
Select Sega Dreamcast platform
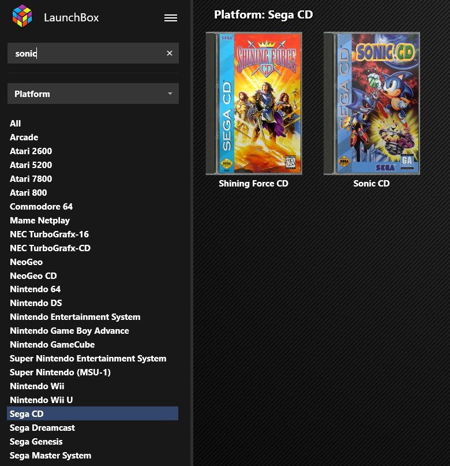click(42, 428)
